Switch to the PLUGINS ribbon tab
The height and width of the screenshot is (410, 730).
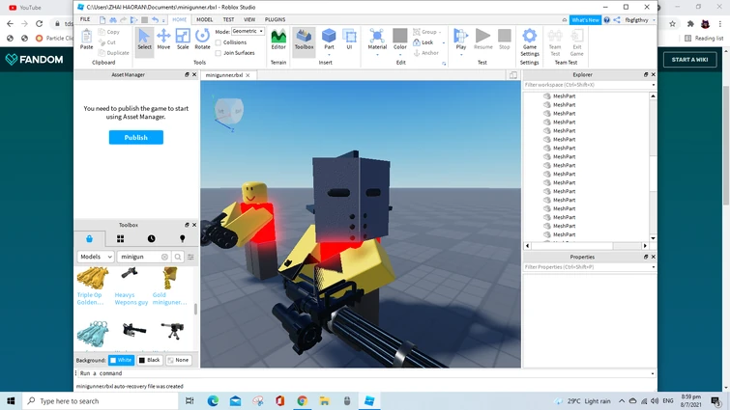275,19
